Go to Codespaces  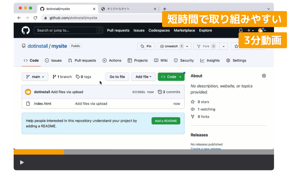[159, 30]
